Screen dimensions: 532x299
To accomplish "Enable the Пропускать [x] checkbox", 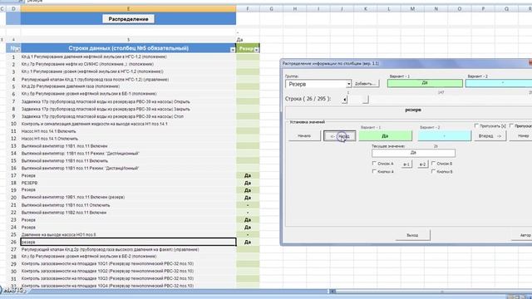I will pyautogui.click(x=476, y=125).
